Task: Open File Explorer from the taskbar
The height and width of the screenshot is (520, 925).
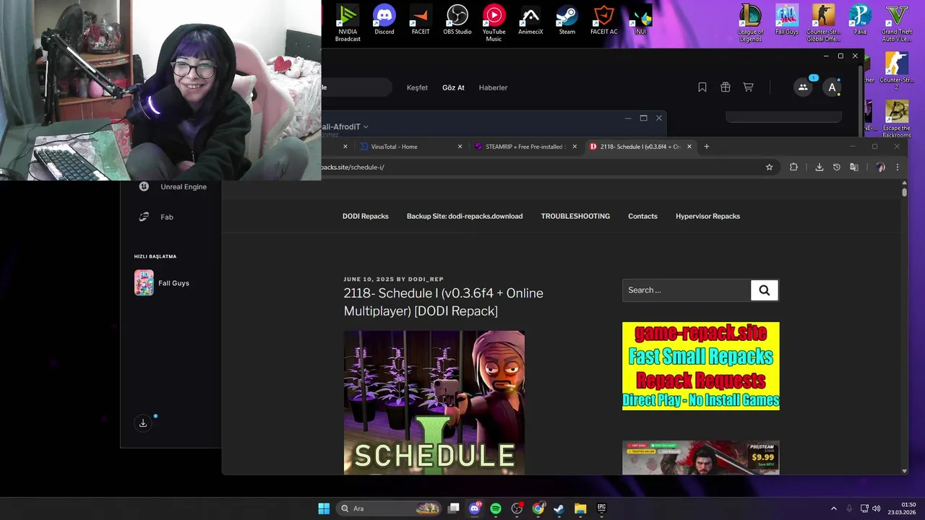Action: [x=580, y=508]
